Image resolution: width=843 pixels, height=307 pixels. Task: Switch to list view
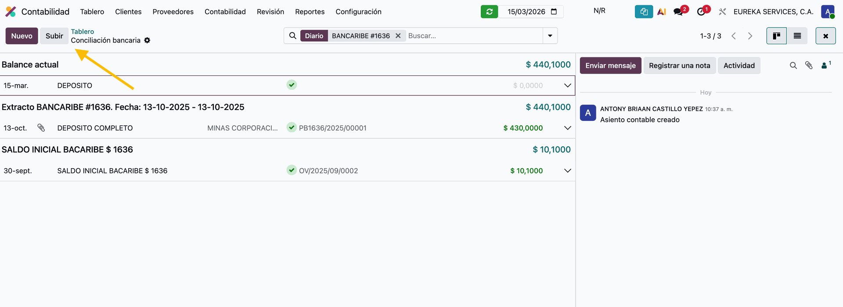(x=797, y=36)
